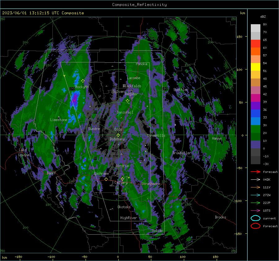Click the Banff town label
279x261 pixels.
pyautogui.click(x=51, y=173)
